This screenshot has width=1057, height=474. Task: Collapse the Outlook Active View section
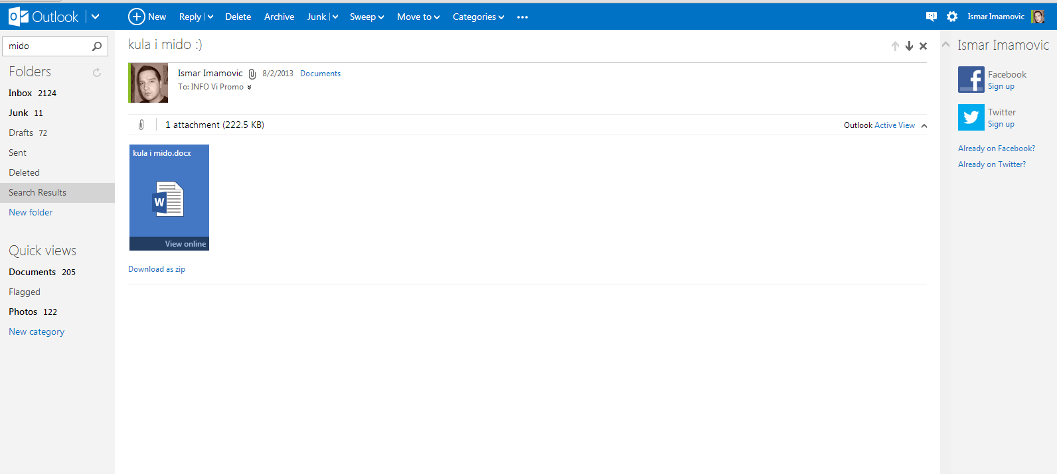click(x=924, y=125)
